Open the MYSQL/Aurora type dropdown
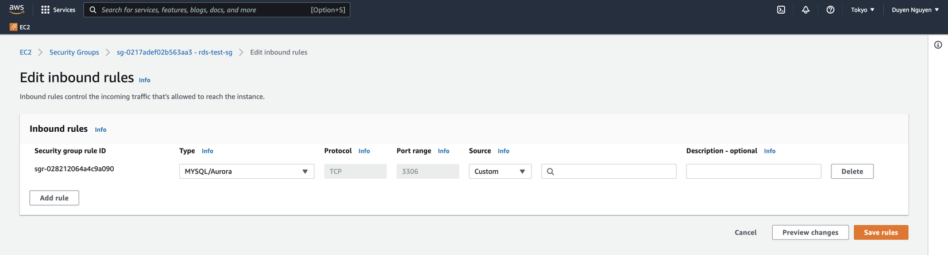 pyautogui.click(x=246, y=171)
